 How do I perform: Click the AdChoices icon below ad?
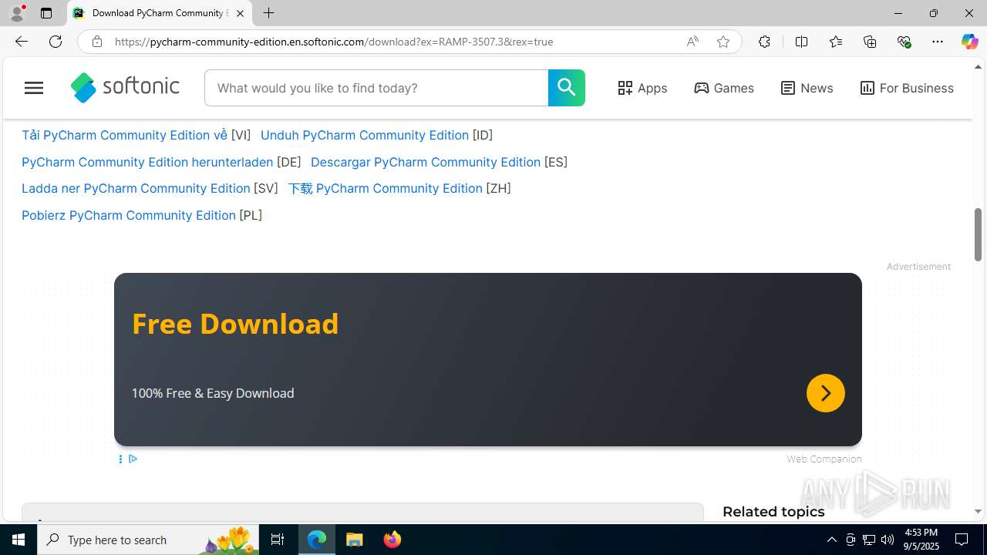[133, 459]
